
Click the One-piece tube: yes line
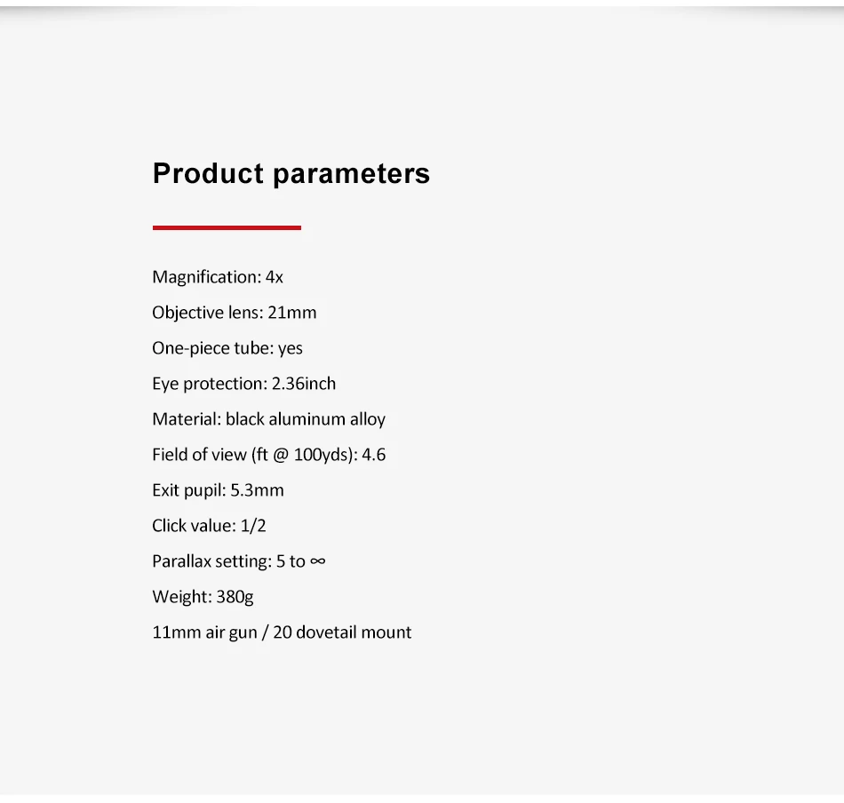click(227, 348)
